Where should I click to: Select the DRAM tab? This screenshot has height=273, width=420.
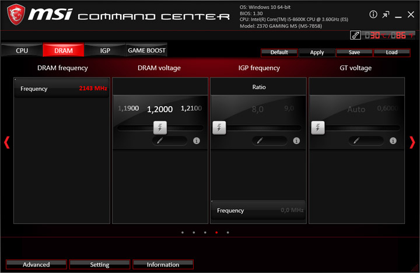(64, 50)
